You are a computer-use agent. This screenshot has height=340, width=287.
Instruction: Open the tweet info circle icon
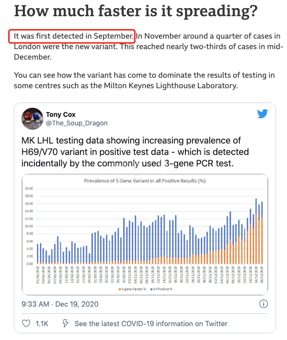[263, 304]
